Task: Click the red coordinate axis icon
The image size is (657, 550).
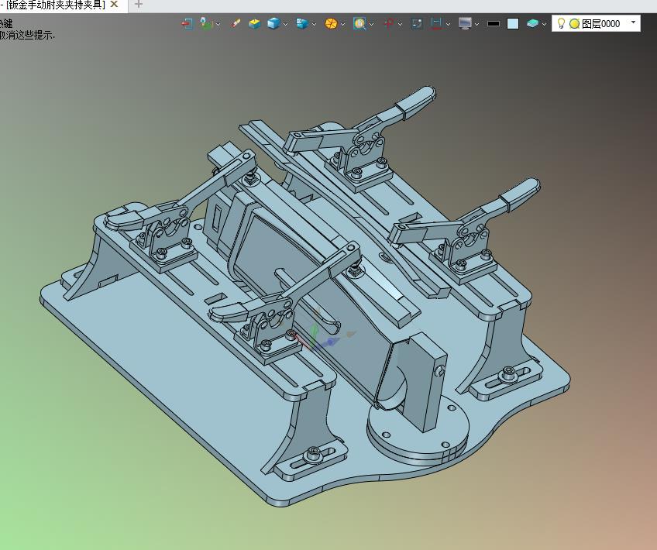Action: pos(389,23)
